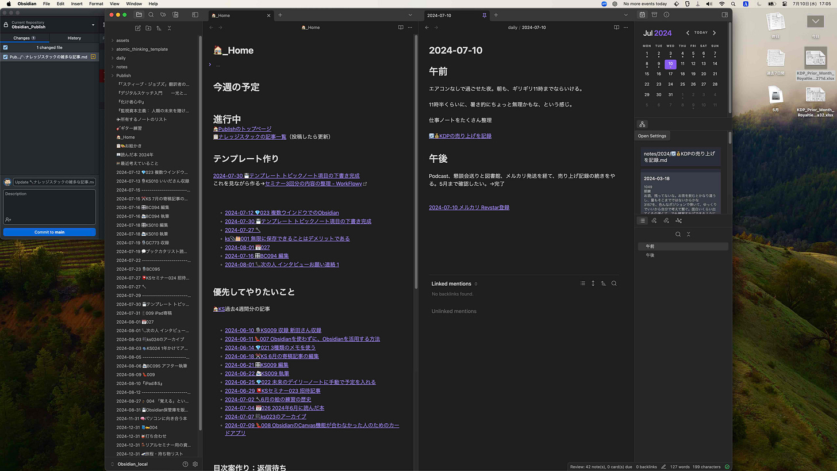Show the outline tab in right sidebar
The width and height of the screenshot is (837, 471).
(642, 221)
